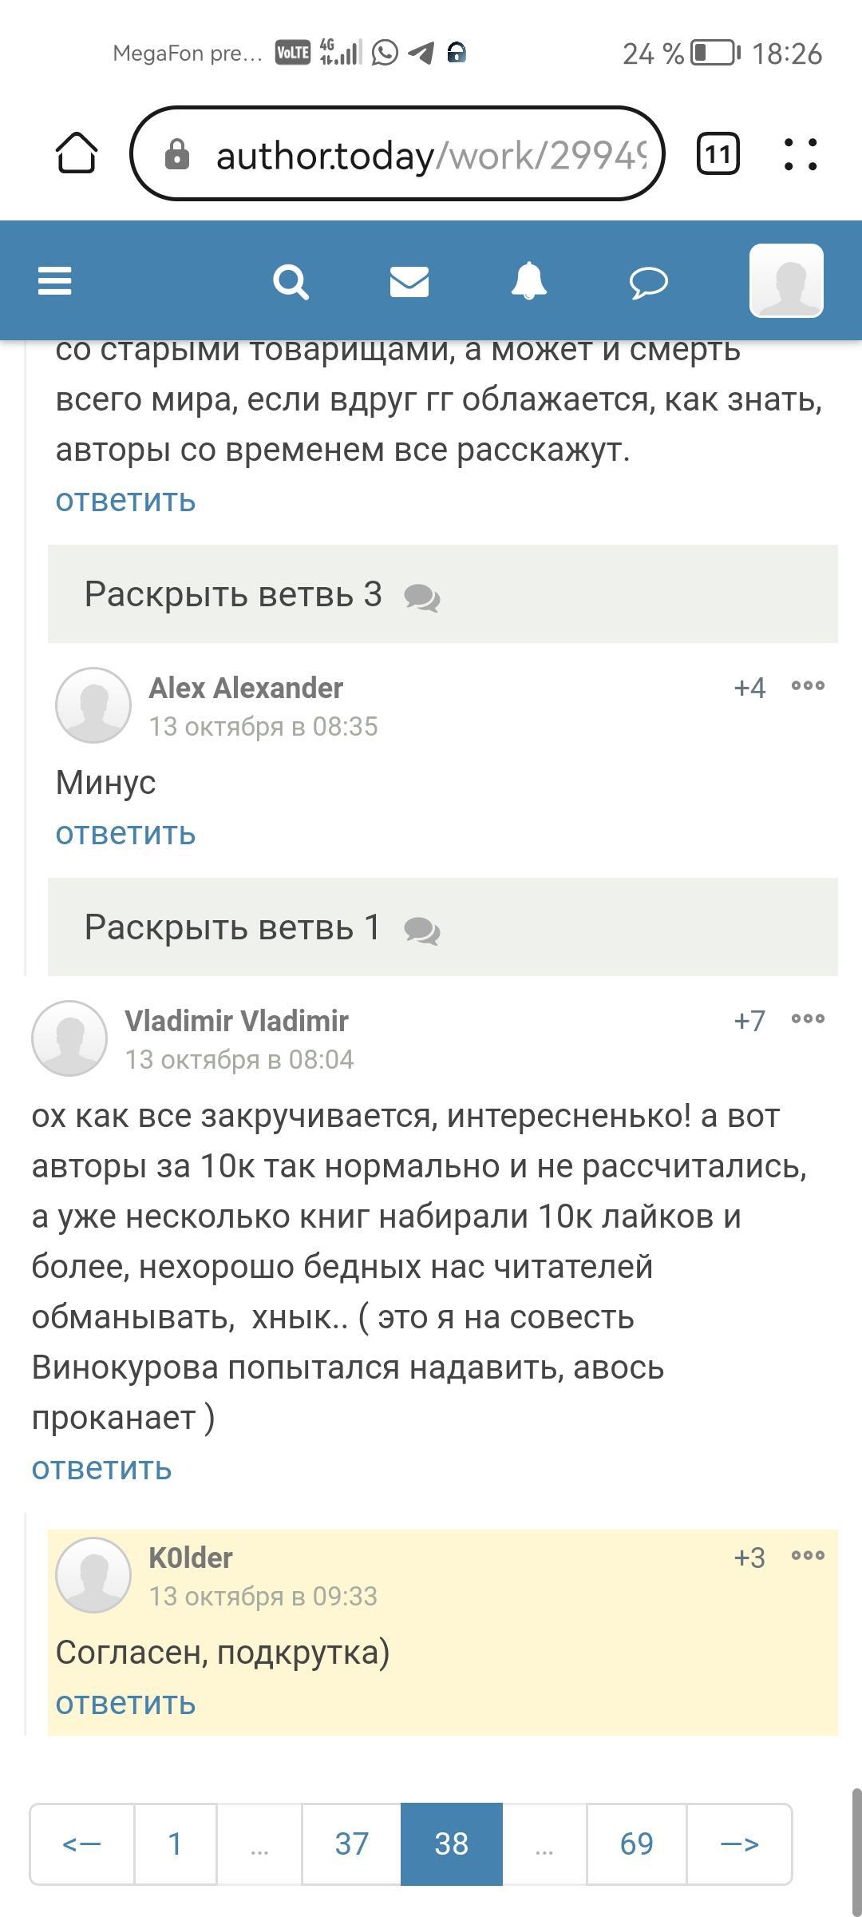Open options menu on Vladimir Vladimir's comment
The height and width of the screenshot is (1917, 862).
click(x=808, y=1019)
